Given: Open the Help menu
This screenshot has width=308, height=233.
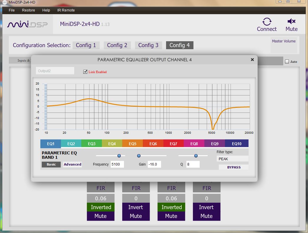Looking at the screenshot, I should pos(46,10).
